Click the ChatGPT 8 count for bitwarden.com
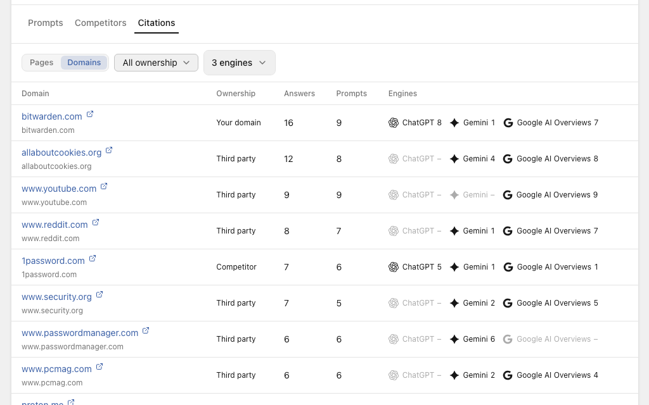The image size is (649, 405). (414, 123)
